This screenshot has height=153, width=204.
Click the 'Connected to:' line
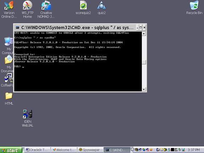[x=24, y=54]
